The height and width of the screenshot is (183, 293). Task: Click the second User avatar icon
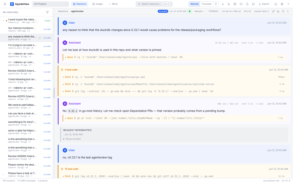click(65, 150)
